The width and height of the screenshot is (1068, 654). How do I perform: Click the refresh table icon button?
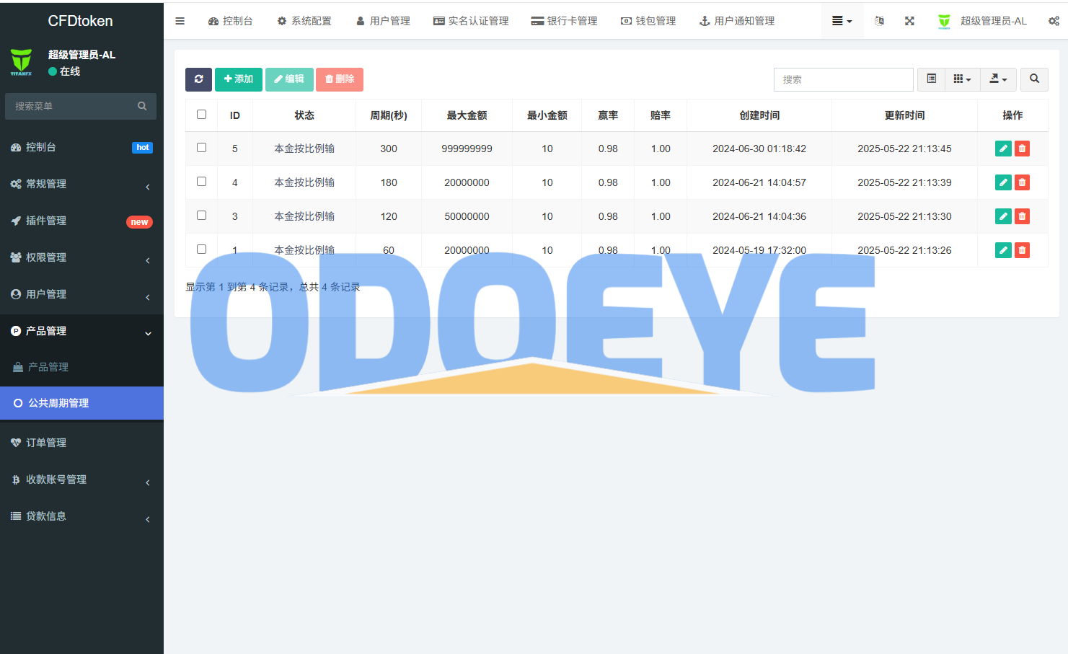(x=198, y=79)
